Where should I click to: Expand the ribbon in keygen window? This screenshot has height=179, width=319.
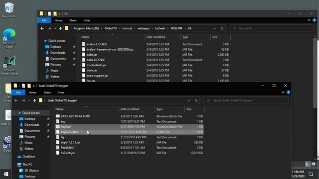tap(283, 92)
